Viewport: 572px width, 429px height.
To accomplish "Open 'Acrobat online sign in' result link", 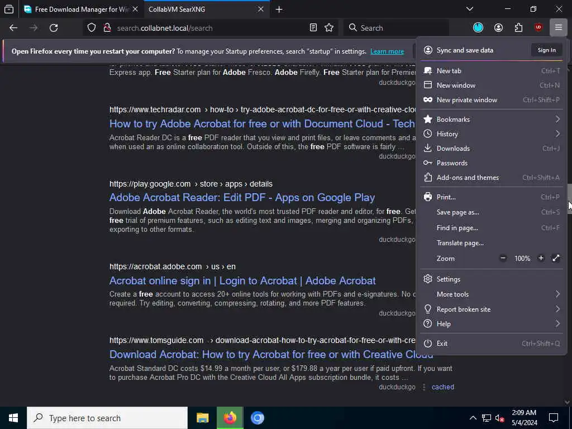I will tap(242, 280).
